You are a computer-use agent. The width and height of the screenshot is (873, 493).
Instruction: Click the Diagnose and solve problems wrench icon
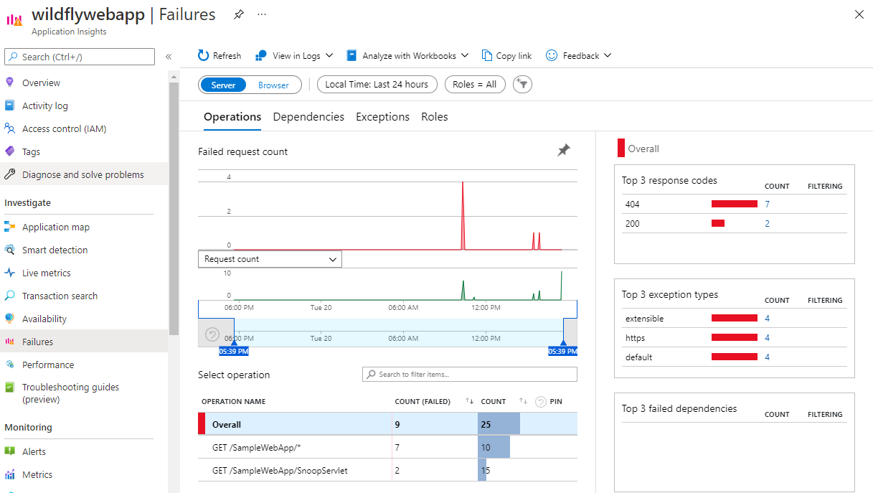9,174
